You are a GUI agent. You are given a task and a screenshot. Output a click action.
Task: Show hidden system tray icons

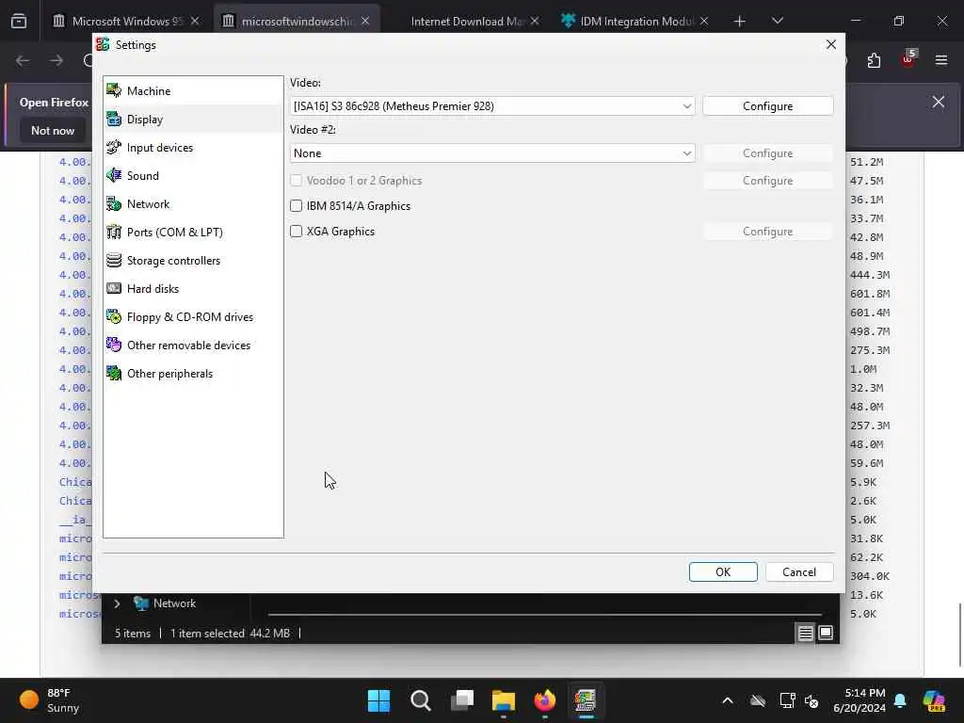pyautogui.click(x=728, y=700)
